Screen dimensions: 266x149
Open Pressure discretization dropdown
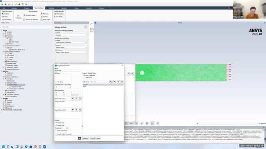71,47
